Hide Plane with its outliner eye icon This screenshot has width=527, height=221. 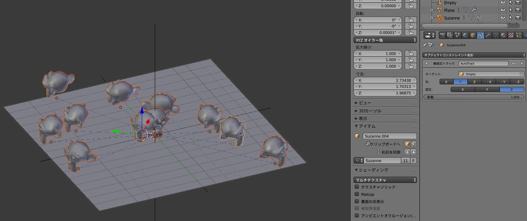(503, 10)
